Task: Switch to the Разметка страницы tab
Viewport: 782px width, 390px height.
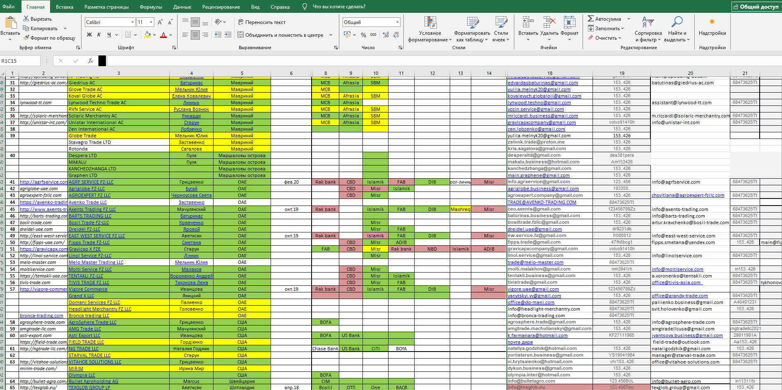Action: click(106, 7)
